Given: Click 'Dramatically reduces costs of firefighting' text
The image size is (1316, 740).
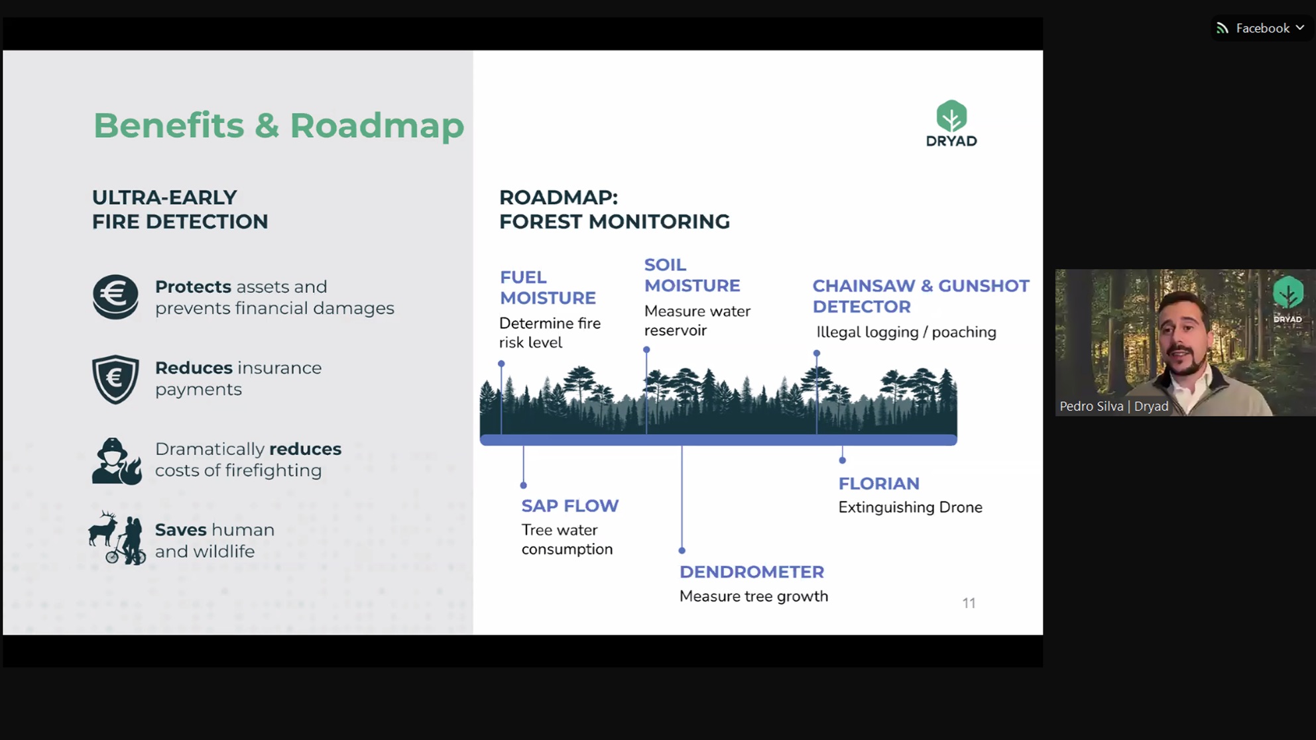Looking at the screenshot, I should click(x=248, y=459).
